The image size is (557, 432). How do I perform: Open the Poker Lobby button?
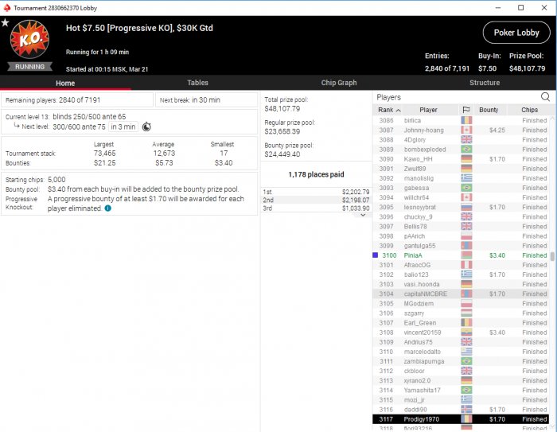coord(516,33)
